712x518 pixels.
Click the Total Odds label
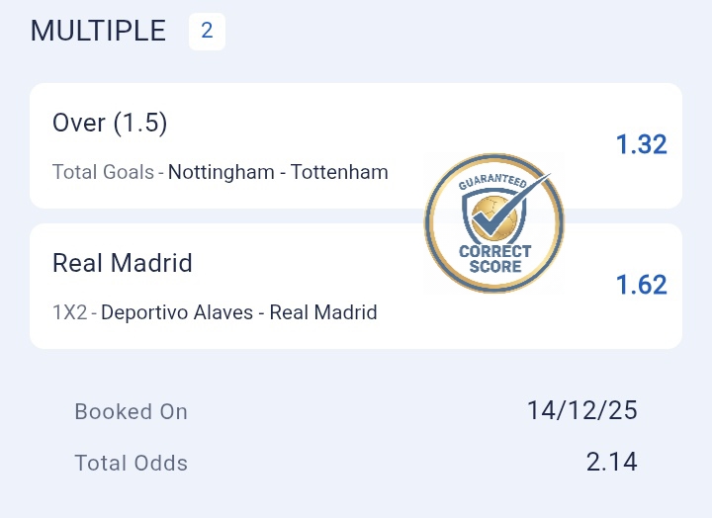(x=131, y=462)
